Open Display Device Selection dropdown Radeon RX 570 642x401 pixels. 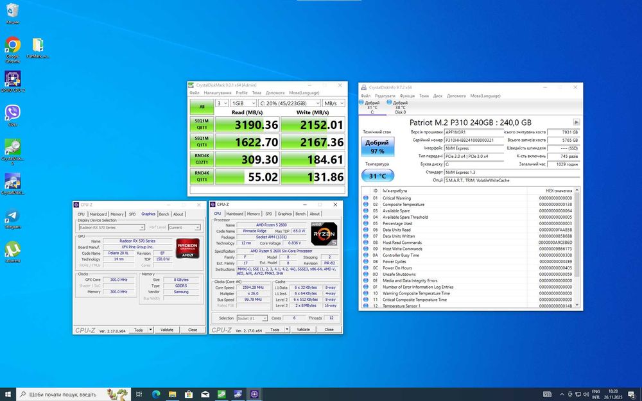click(111, 227)
